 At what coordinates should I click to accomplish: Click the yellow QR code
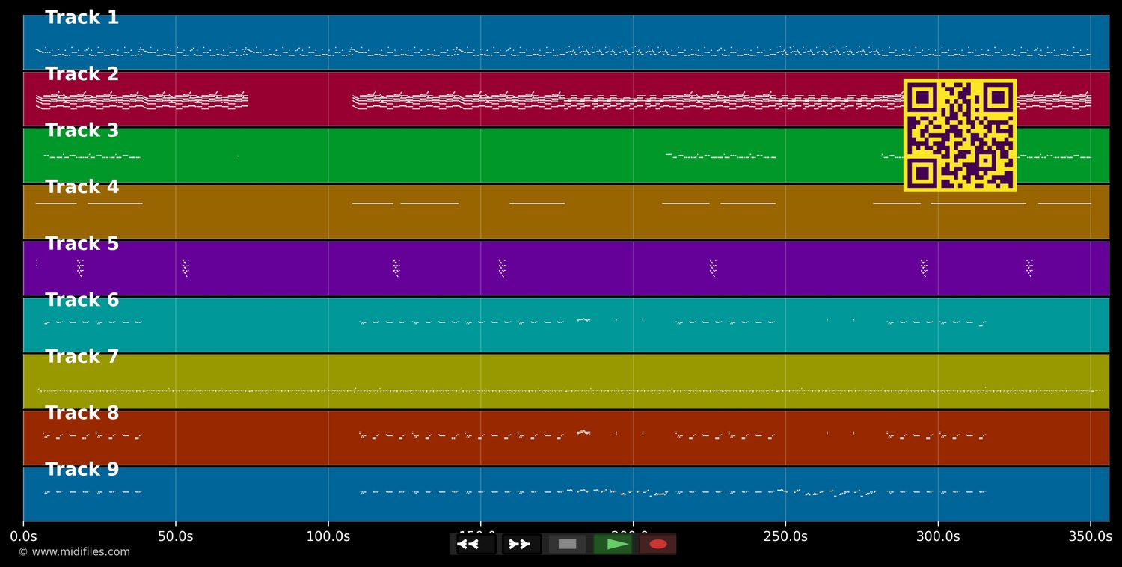[960, 135]
